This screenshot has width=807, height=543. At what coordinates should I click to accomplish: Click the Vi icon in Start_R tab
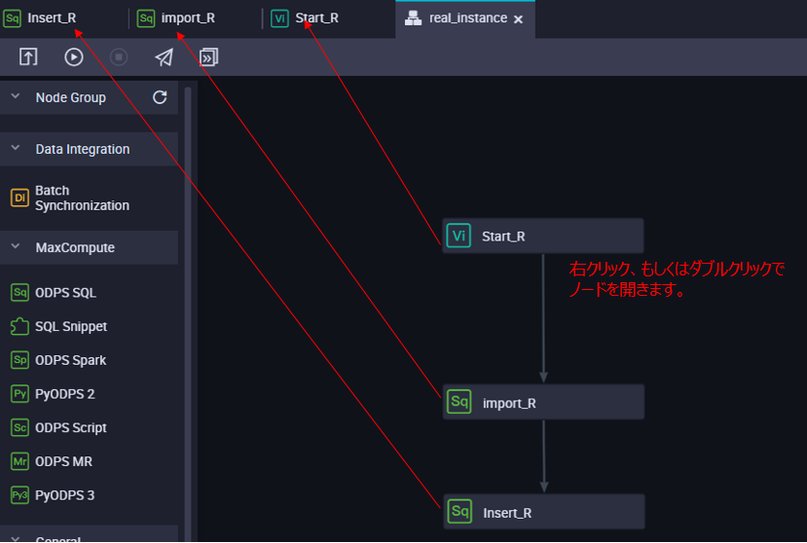(279, 18)
